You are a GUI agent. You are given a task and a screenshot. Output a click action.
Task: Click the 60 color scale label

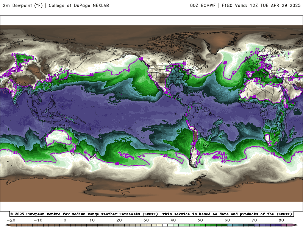point(227,220)
